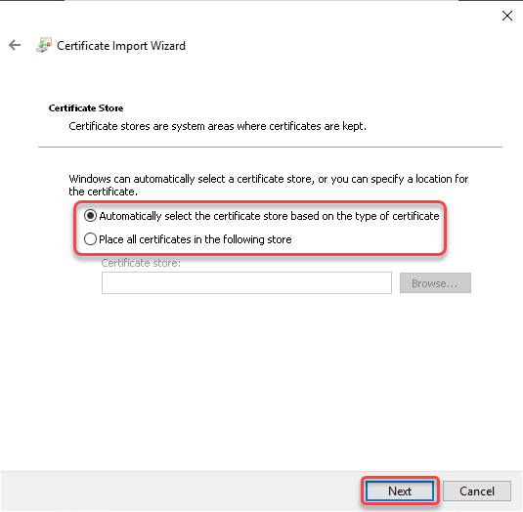Choose Place all certificates in following store radio circle
523x512 pixels.
(90, 239)
